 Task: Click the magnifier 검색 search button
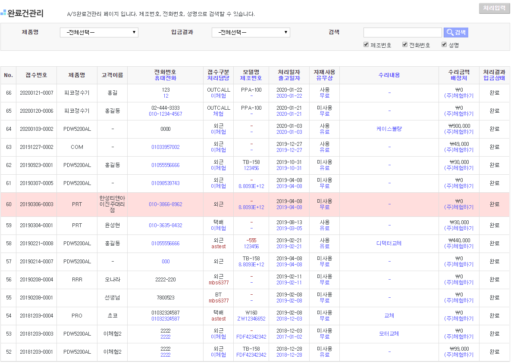456,32
